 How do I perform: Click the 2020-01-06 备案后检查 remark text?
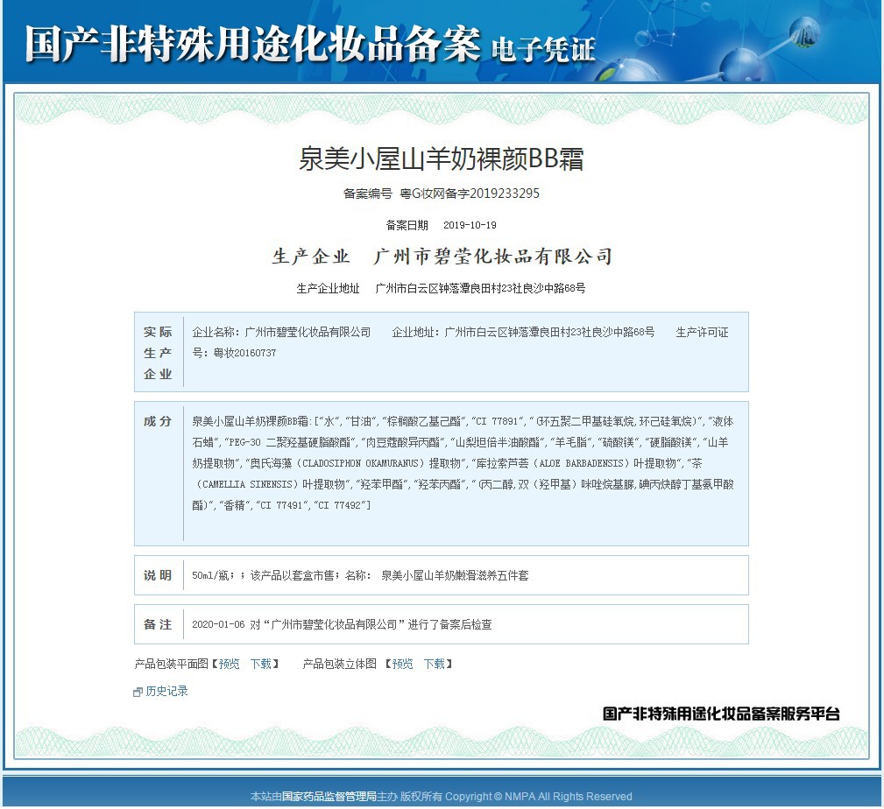(343, 624)
